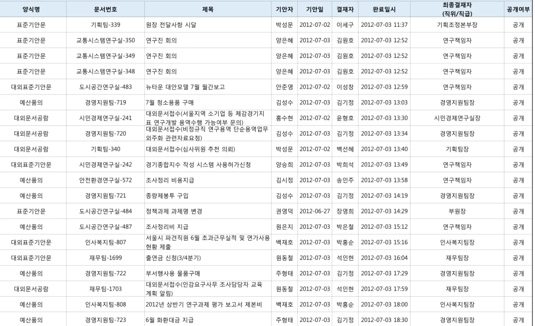The image size is (535, 326).
Task: Click drafter name 안준영
Action: tap(284, 87)
